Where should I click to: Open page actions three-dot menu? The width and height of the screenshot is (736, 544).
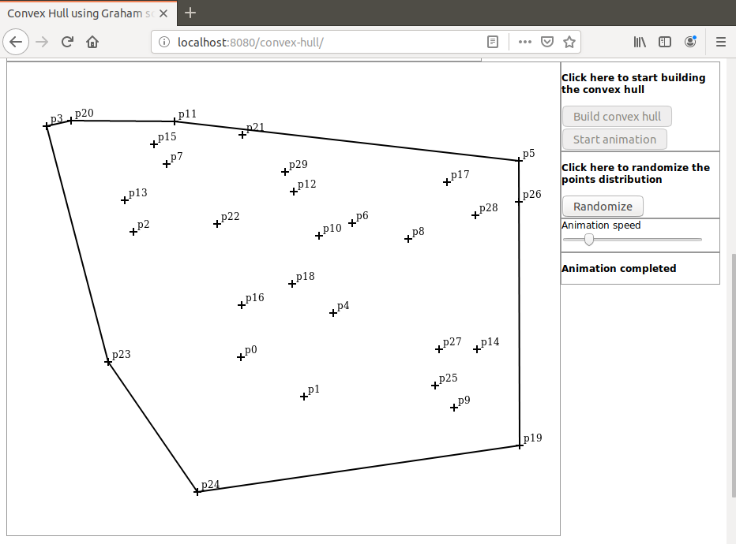[525, 42]
